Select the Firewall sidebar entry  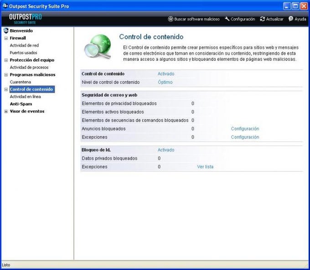click(x=18, y=38)
